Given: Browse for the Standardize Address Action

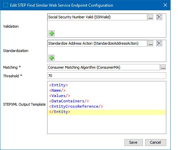Looking at the screenshot, I should [151, 43].
